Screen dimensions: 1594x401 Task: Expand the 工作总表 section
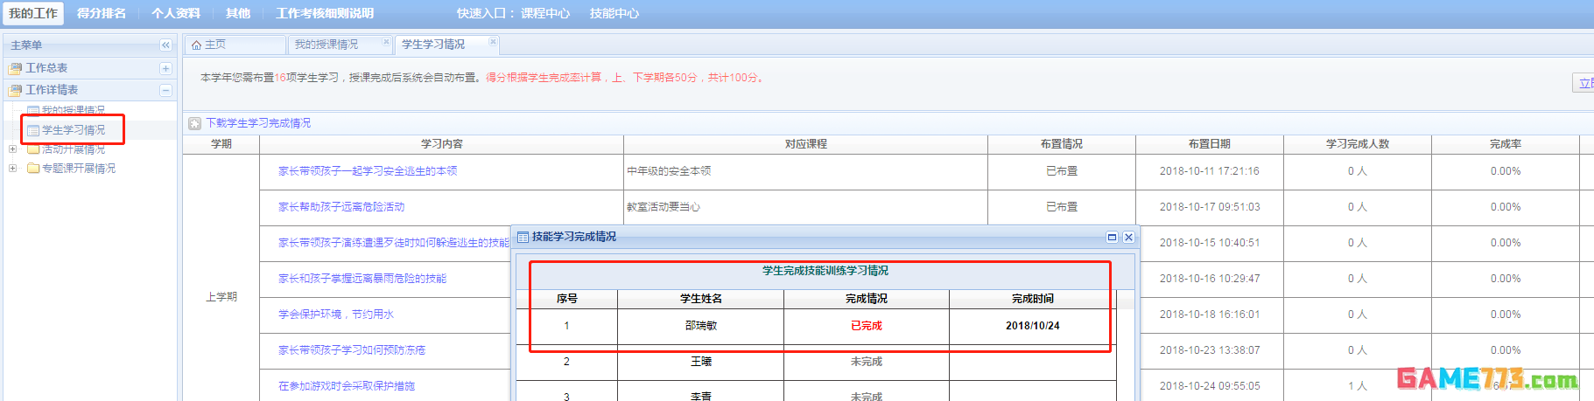pyautogui.click(x=165, y=68)
